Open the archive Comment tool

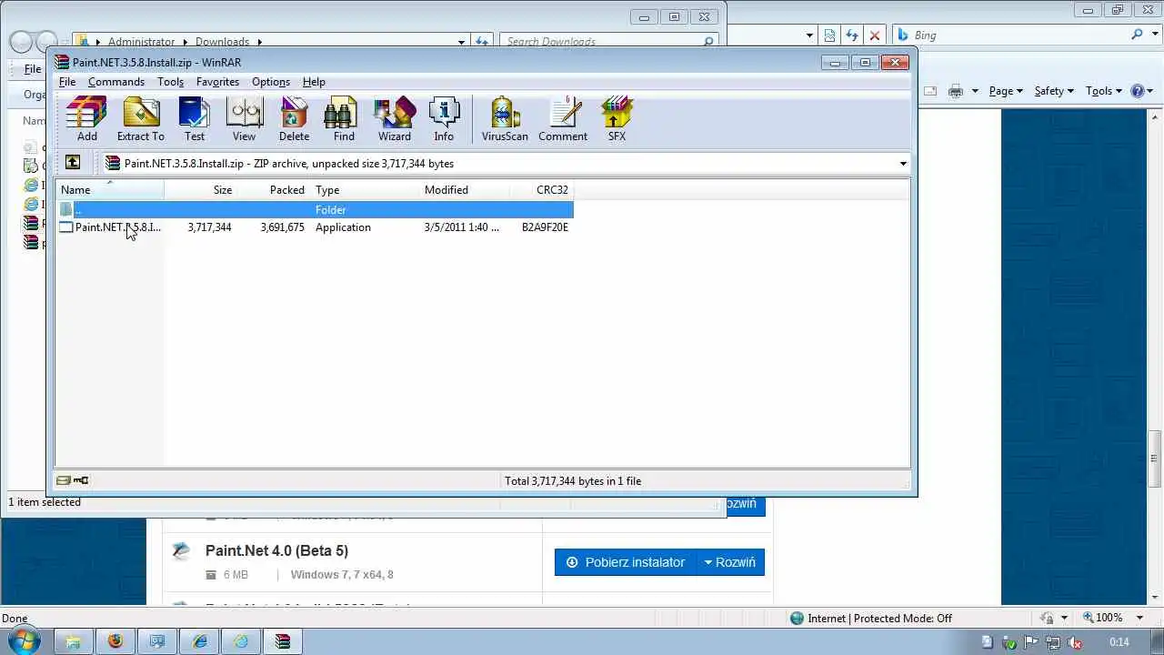pyautogui.click(x=563, y=119)
